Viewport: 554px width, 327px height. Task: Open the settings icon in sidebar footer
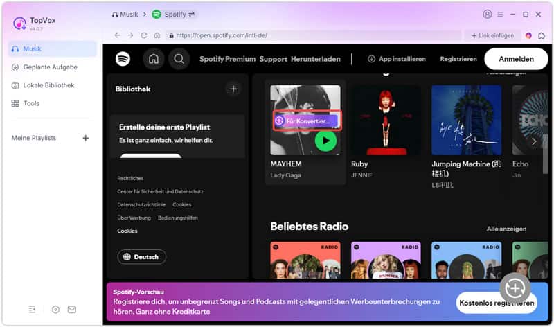click(55, 310)
